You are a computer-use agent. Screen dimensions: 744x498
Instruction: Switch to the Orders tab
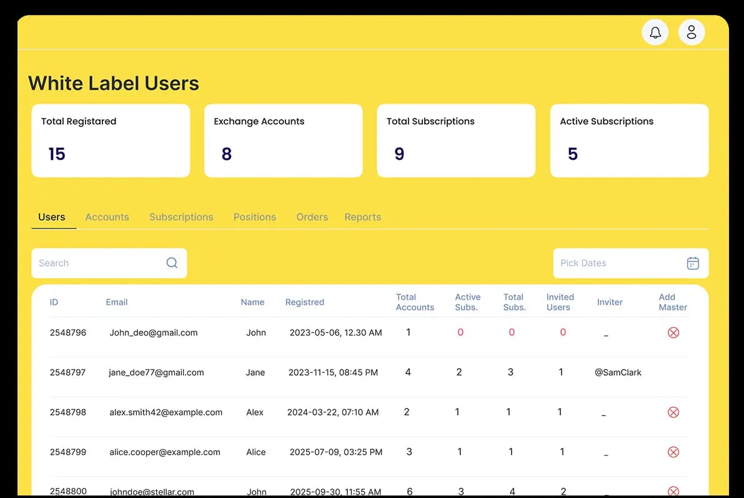coord(312,217)
